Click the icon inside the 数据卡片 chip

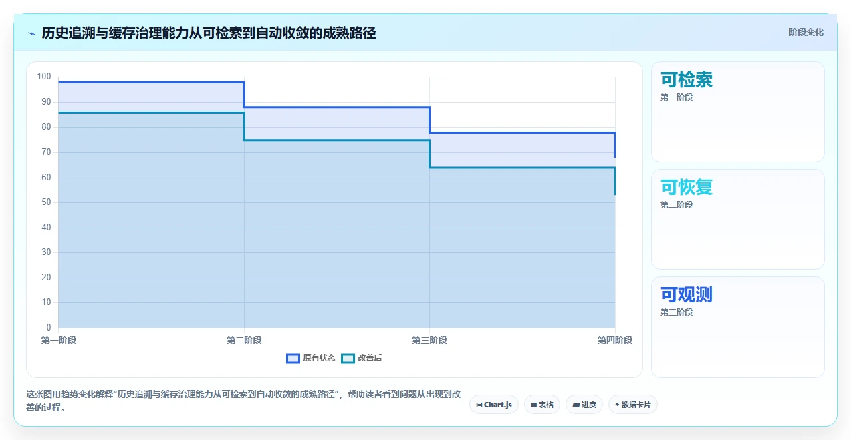(x=617, y=405)
